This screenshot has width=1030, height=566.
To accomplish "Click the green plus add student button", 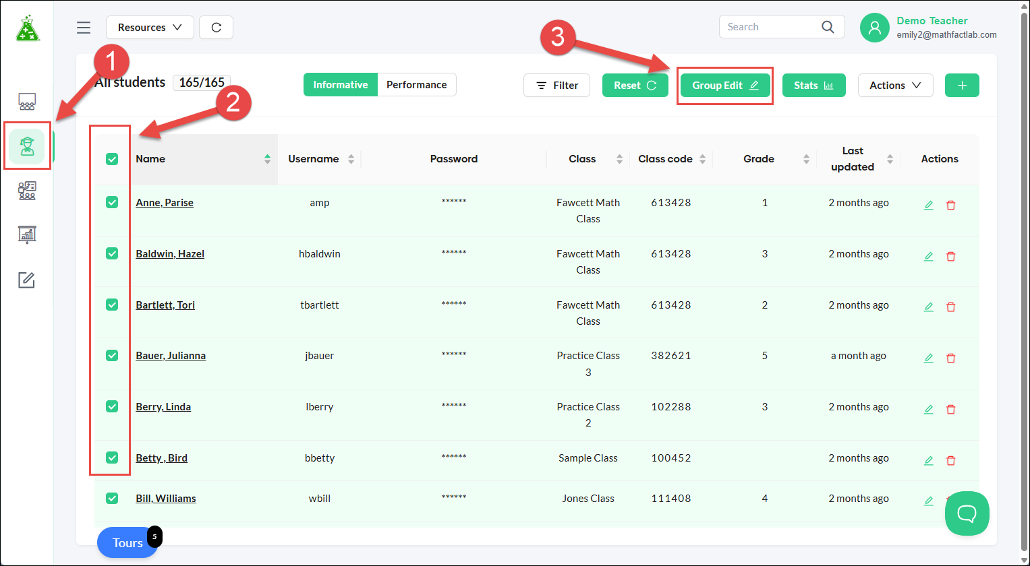I will pos(962,86).
